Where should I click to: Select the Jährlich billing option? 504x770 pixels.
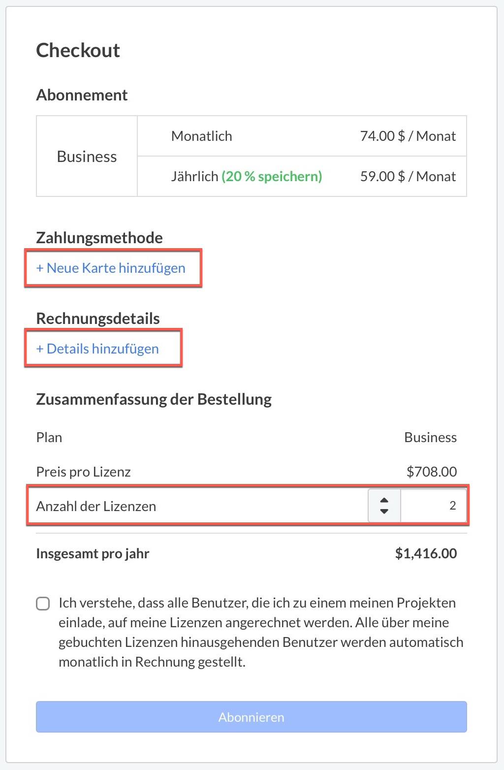tap(194, 176)
